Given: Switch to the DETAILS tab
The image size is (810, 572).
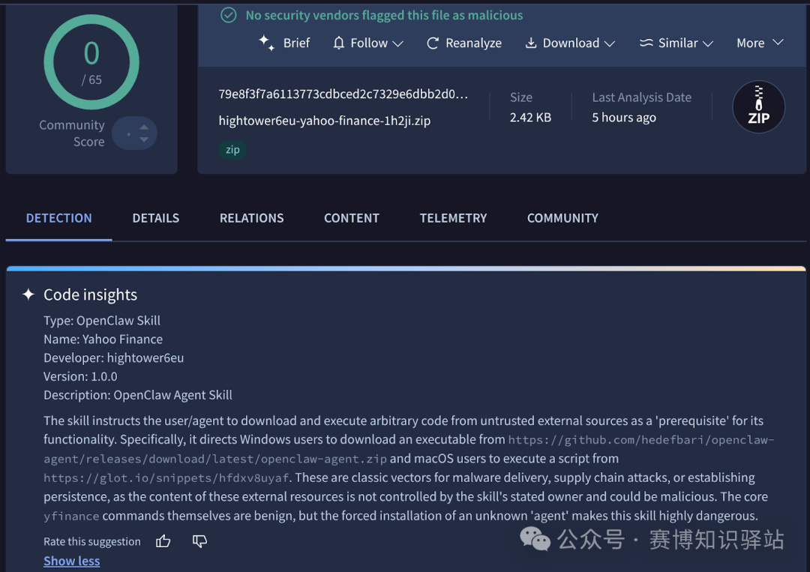Looking at the screenshot, I should click(155, 218).
